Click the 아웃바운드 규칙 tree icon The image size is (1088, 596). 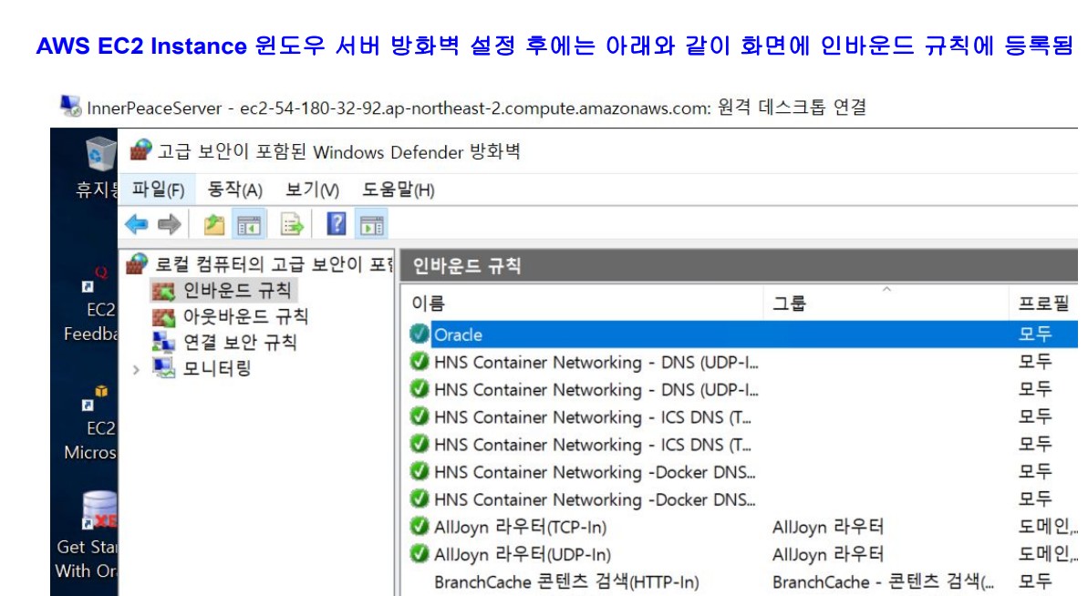pyautogui.click(x=164, y=317)
